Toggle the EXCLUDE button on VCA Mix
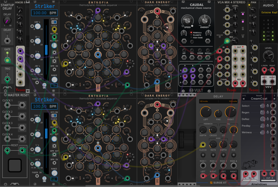Screen dimensions: 278x187 coord(220,37)
